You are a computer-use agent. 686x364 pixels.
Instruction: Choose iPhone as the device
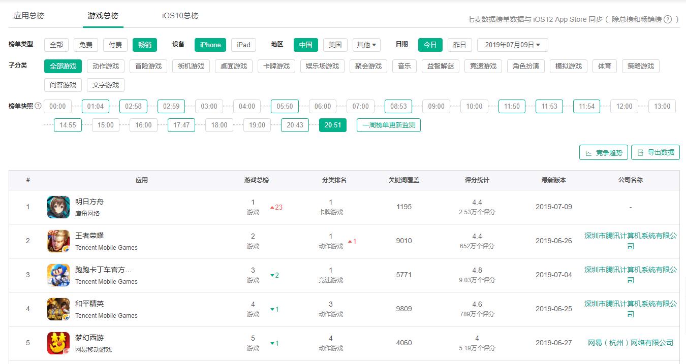click(x=210, y=45)
